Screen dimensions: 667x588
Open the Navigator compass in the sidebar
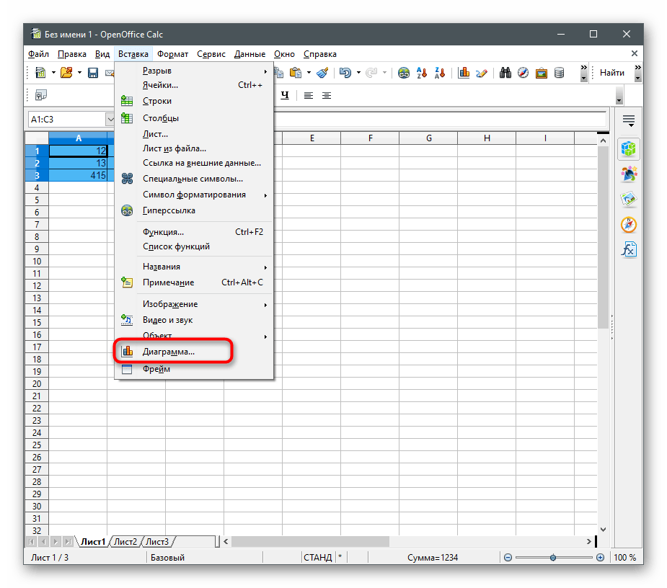coord(629,225)
